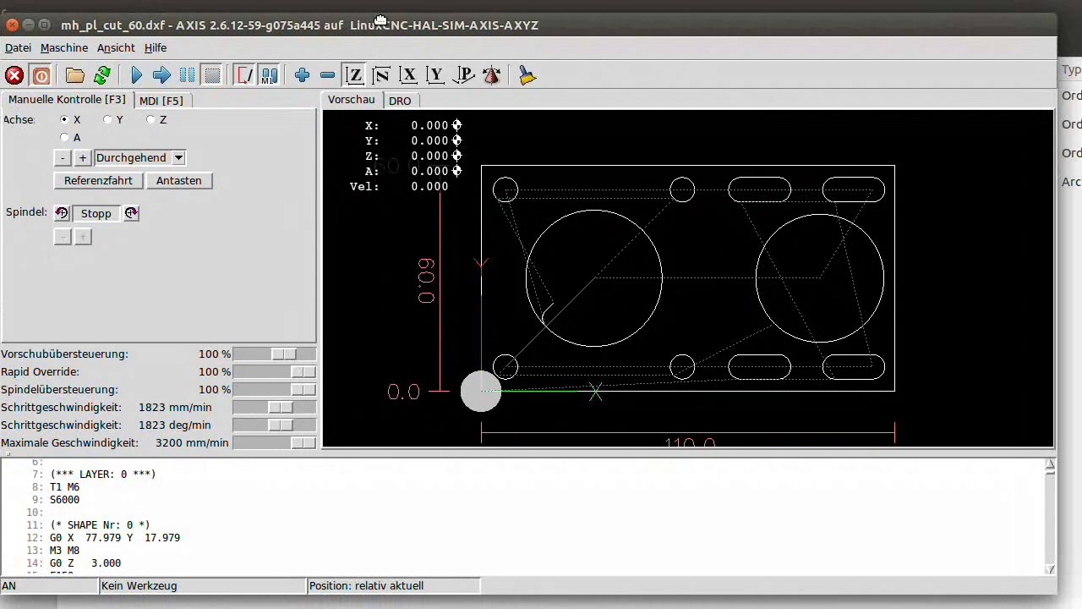Toggle the Emergency Stop button

(14, 75)
